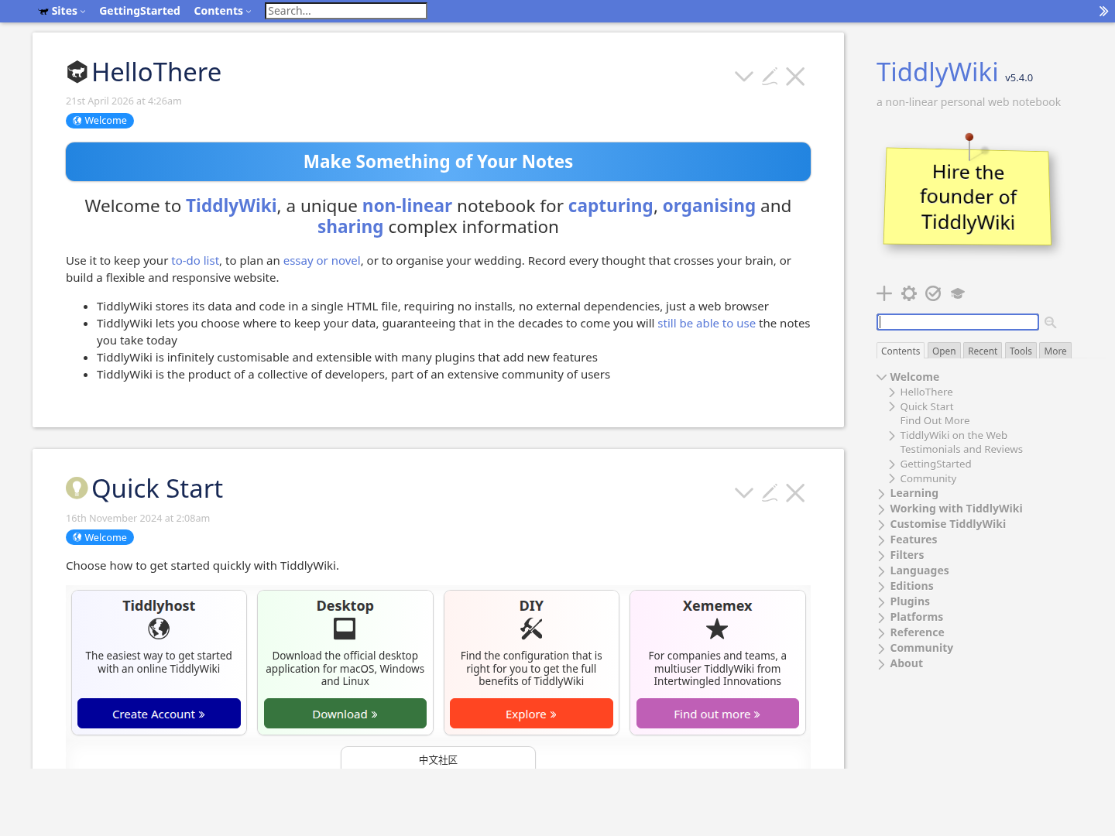Click the HelloThere tiddler title icon
Screen dimensions: 1115x836
(x=77, y=72)
